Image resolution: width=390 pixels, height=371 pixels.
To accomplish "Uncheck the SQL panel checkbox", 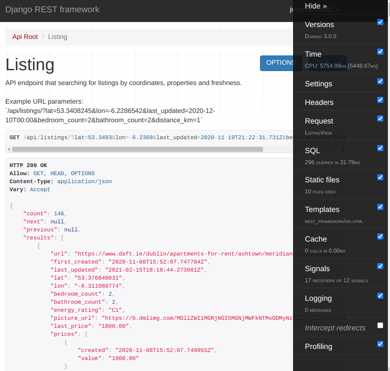I will pos(380,148).
